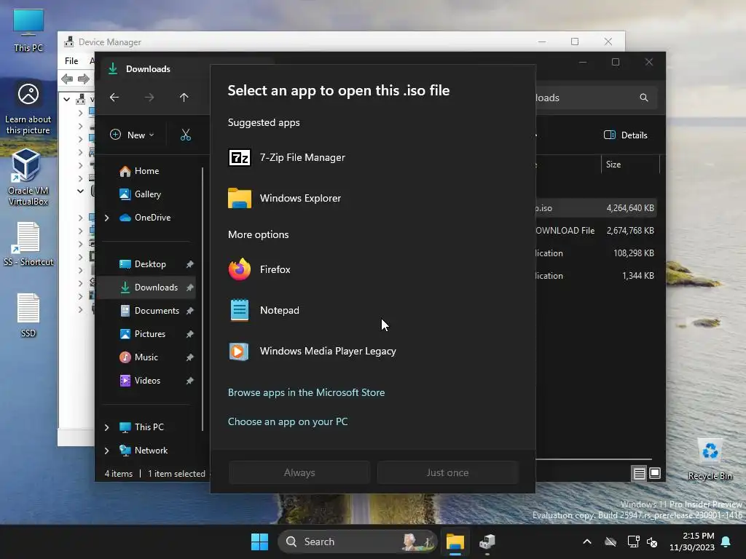Open the SSD desktop file
Image resolution: width=746 pixels, height=559 pixels.
coord(28,315)
